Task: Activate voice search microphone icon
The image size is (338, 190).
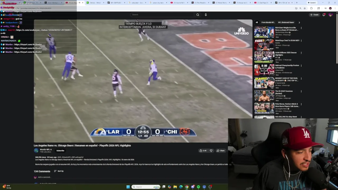Action: point(206,15)
